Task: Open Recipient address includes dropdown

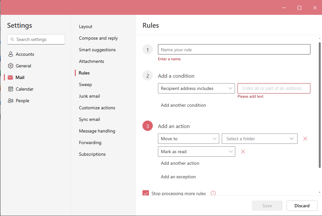Action: pyautogui.click(x=196, y=88)
